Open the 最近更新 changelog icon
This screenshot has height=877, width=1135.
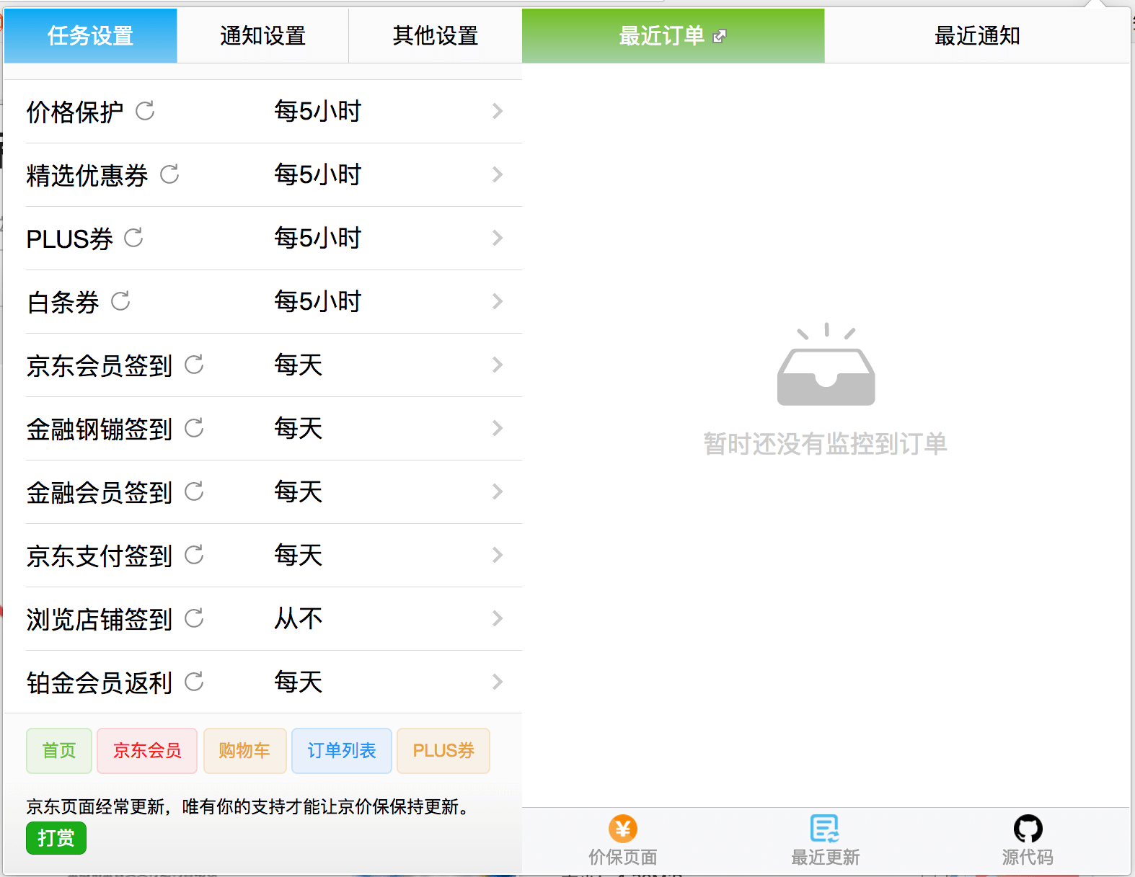coord(825,829)
